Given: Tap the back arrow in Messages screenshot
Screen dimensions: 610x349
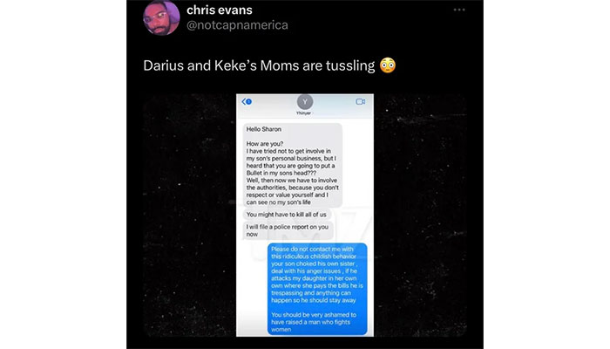Looking at the screenshot, I should pos(244,102).
